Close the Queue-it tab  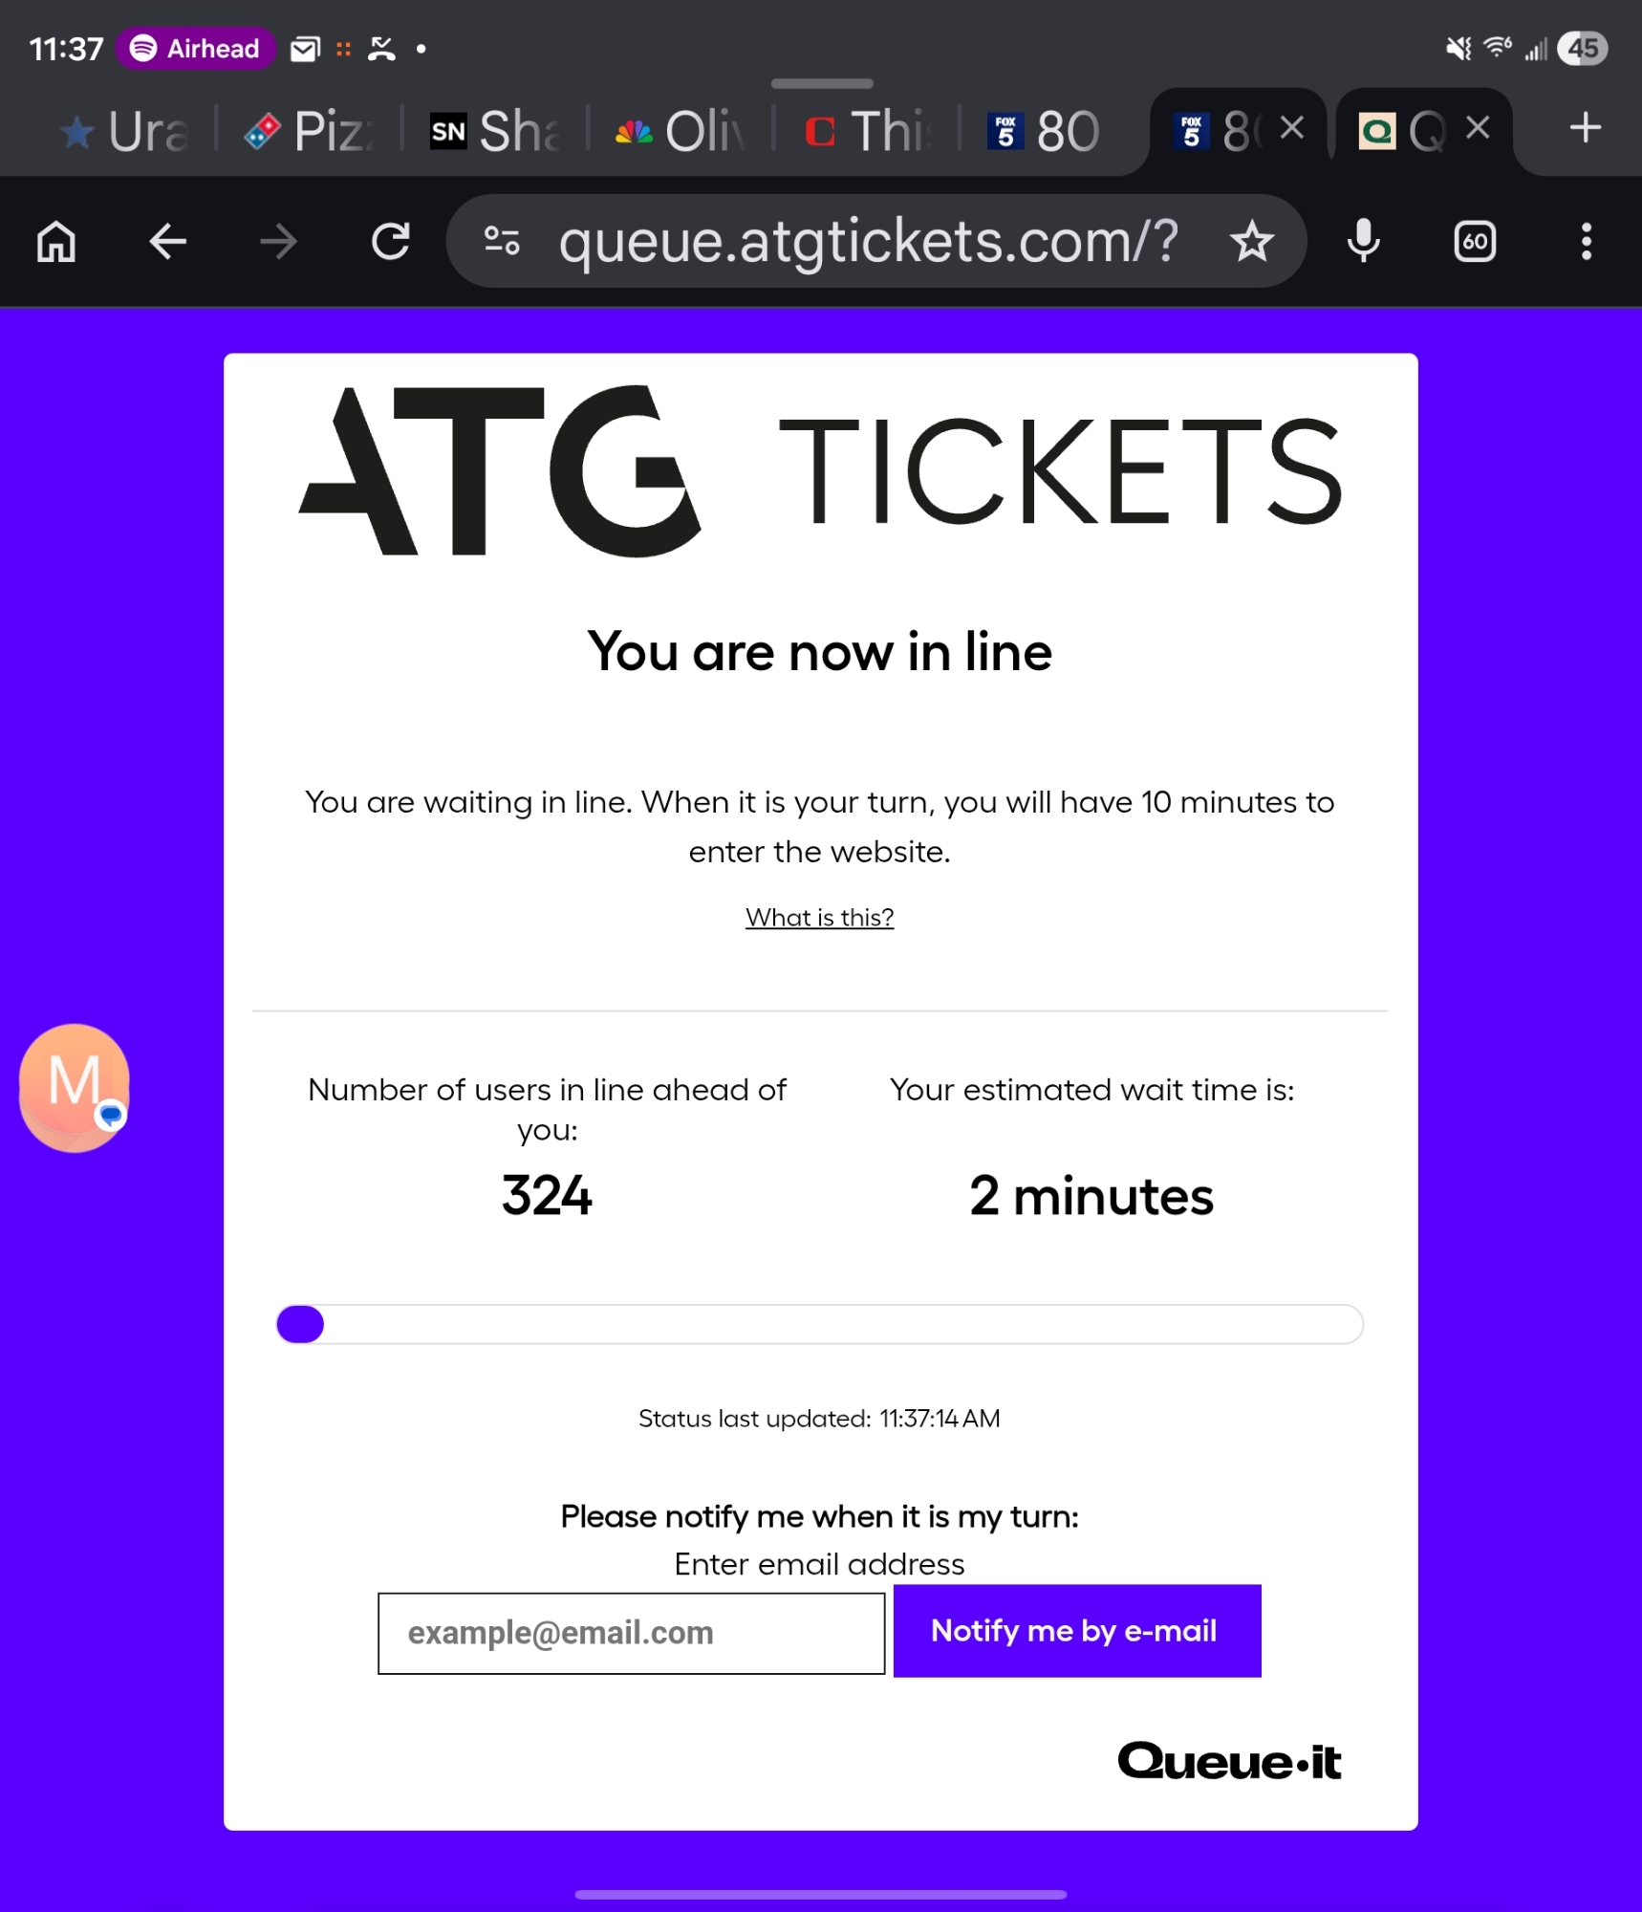[1478, 127]
